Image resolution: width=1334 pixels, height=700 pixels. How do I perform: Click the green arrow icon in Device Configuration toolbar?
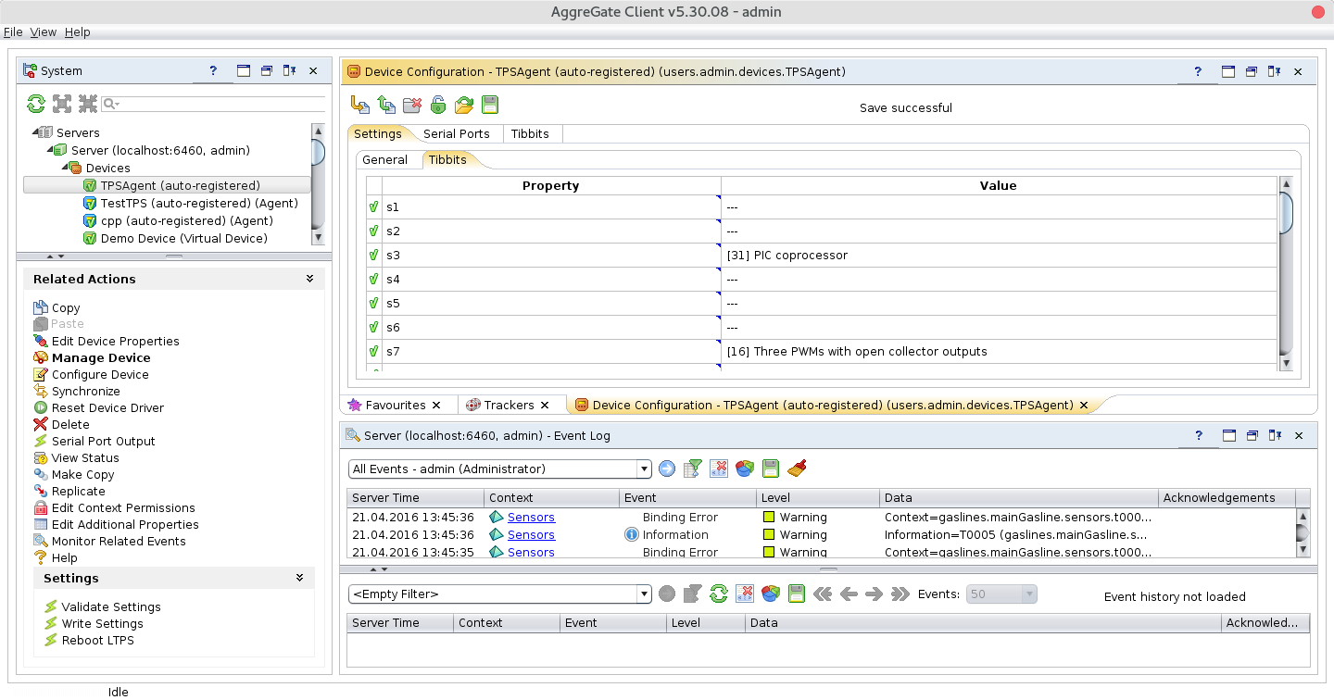click(x=386, y=105)
